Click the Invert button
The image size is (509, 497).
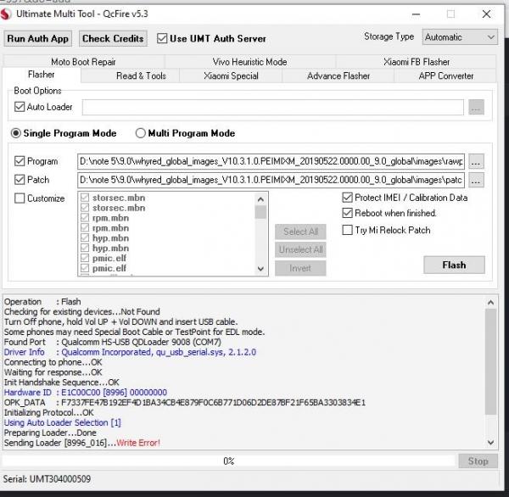click(x=300, y=268)
